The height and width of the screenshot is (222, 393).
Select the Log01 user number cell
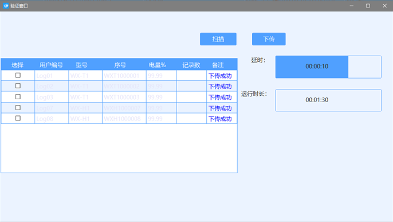pyautogui.click(x=52, y=76)
